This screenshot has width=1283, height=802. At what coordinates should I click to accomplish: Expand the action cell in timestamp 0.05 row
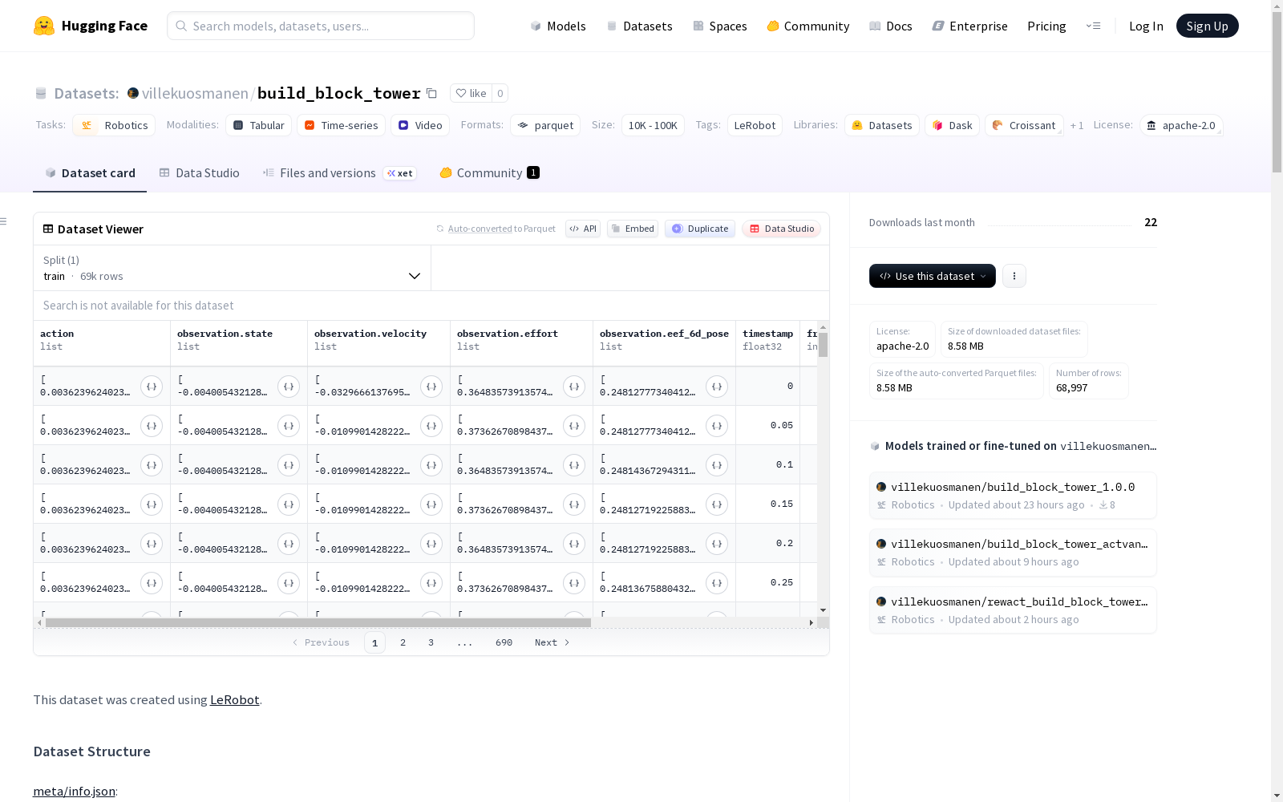tap(152, 426)
